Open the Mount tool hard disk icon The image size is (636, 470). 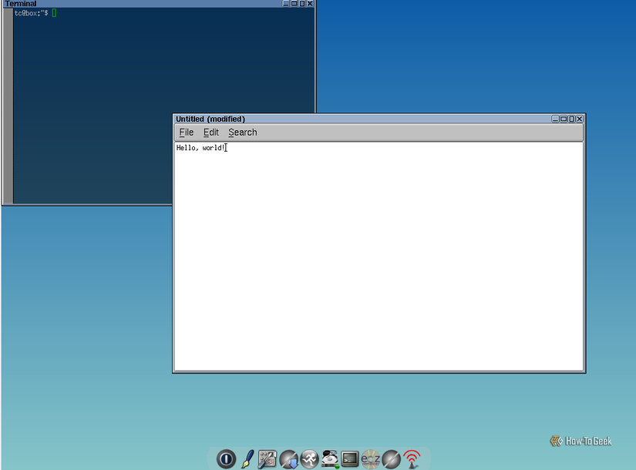tap(329, 459)
